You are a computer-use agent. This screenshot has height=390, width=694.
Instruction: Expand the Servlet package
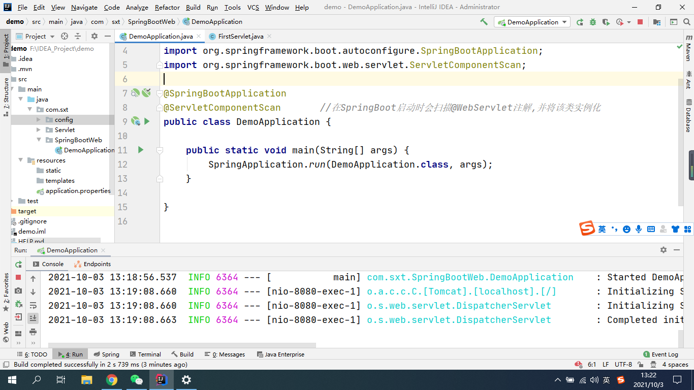click(x=39, y=130)
